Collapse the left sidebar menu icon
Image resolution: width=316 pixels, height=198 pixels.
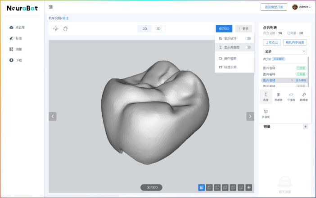pyautogui.click(x=51, y=7)
